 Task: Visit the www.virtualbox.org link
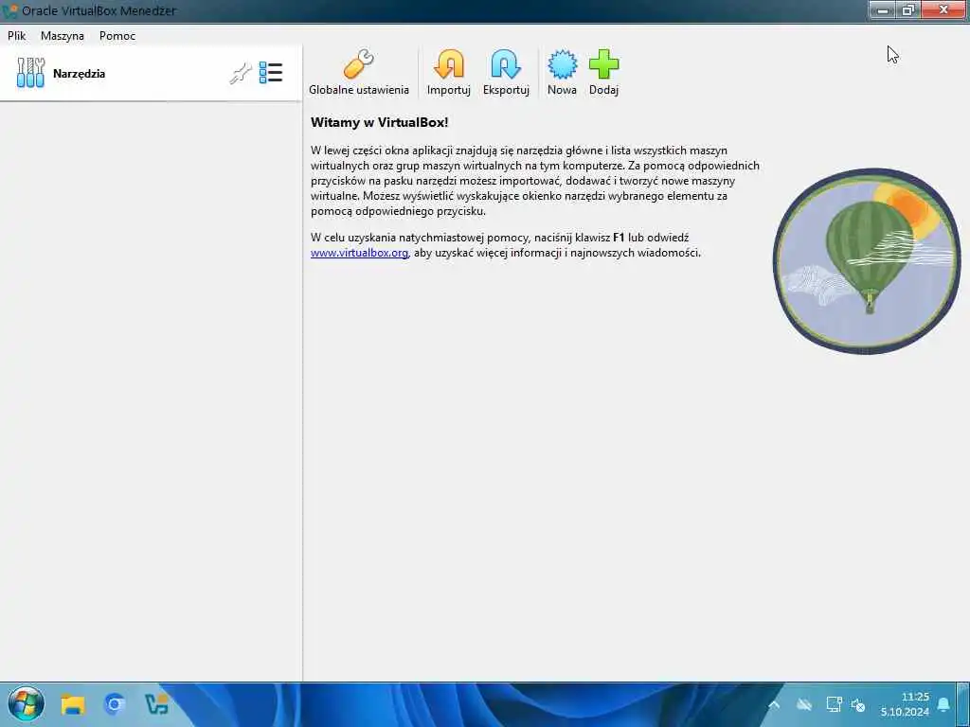pos(359,253)
